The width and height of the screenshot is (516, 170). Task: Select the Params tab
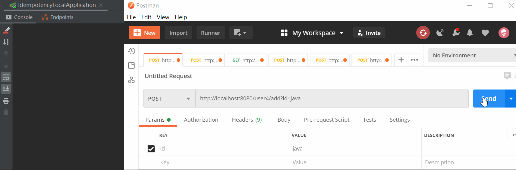158,120
